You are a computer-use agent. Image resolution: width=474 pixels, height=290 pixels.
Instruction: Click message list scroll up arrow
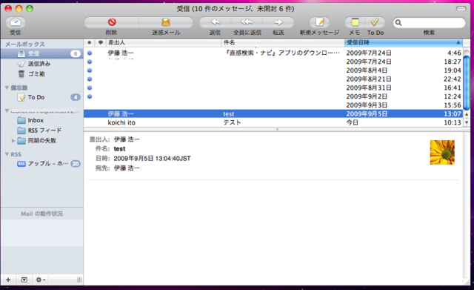(467, 114)
